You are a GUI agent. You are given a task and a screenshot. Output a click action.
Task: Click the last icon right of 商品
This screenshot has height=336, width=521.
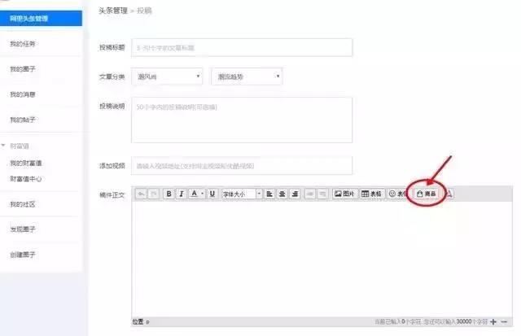coord(449,194)
